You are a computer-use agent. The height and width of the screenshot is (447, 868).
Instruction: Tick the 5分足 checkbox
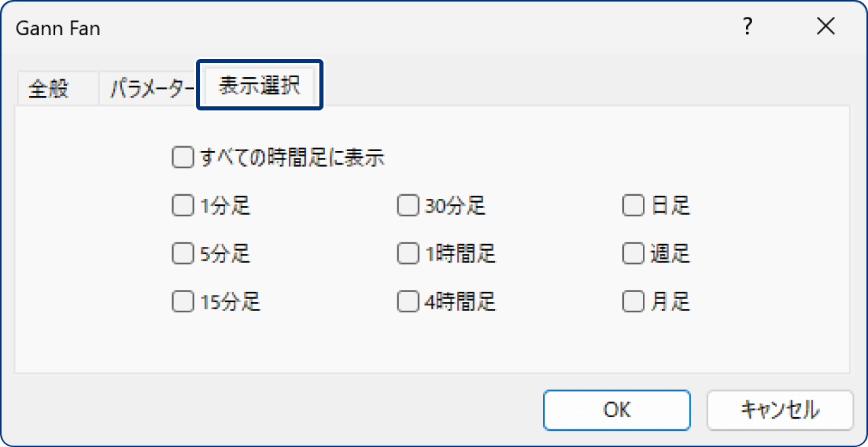point(182,253)
